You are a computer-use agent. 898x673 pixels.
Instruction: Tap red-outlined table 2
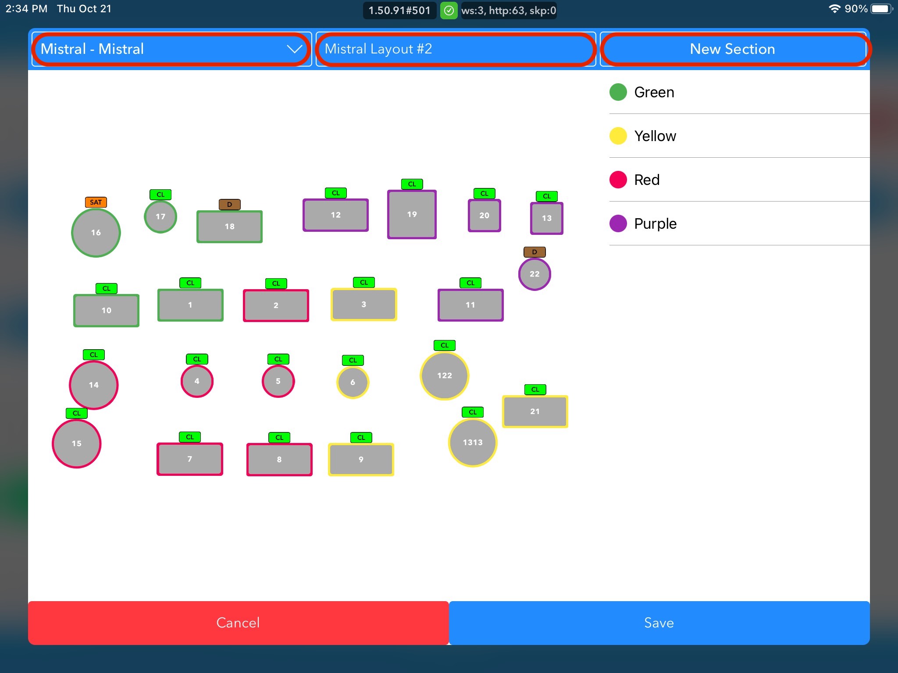[x=276, y=305]
